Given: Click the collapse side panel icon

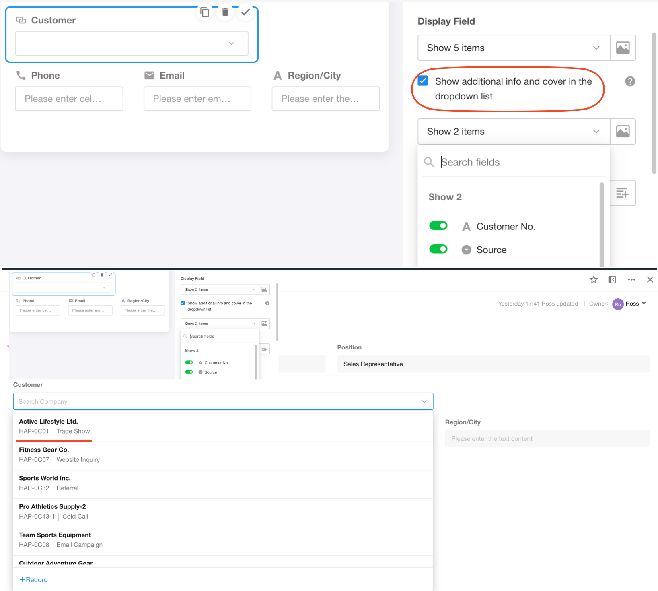Looking at the screenshot, I should [612, 280].
